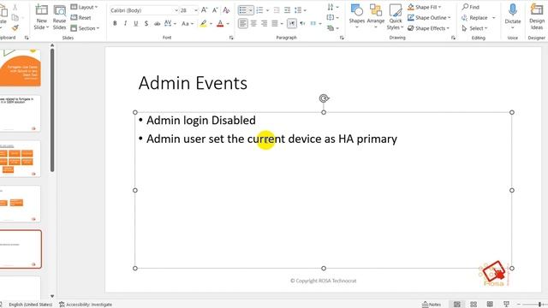Screen dimensions: 548x308
Task: Open the Section dropdown
Action: tap(86, 28)
